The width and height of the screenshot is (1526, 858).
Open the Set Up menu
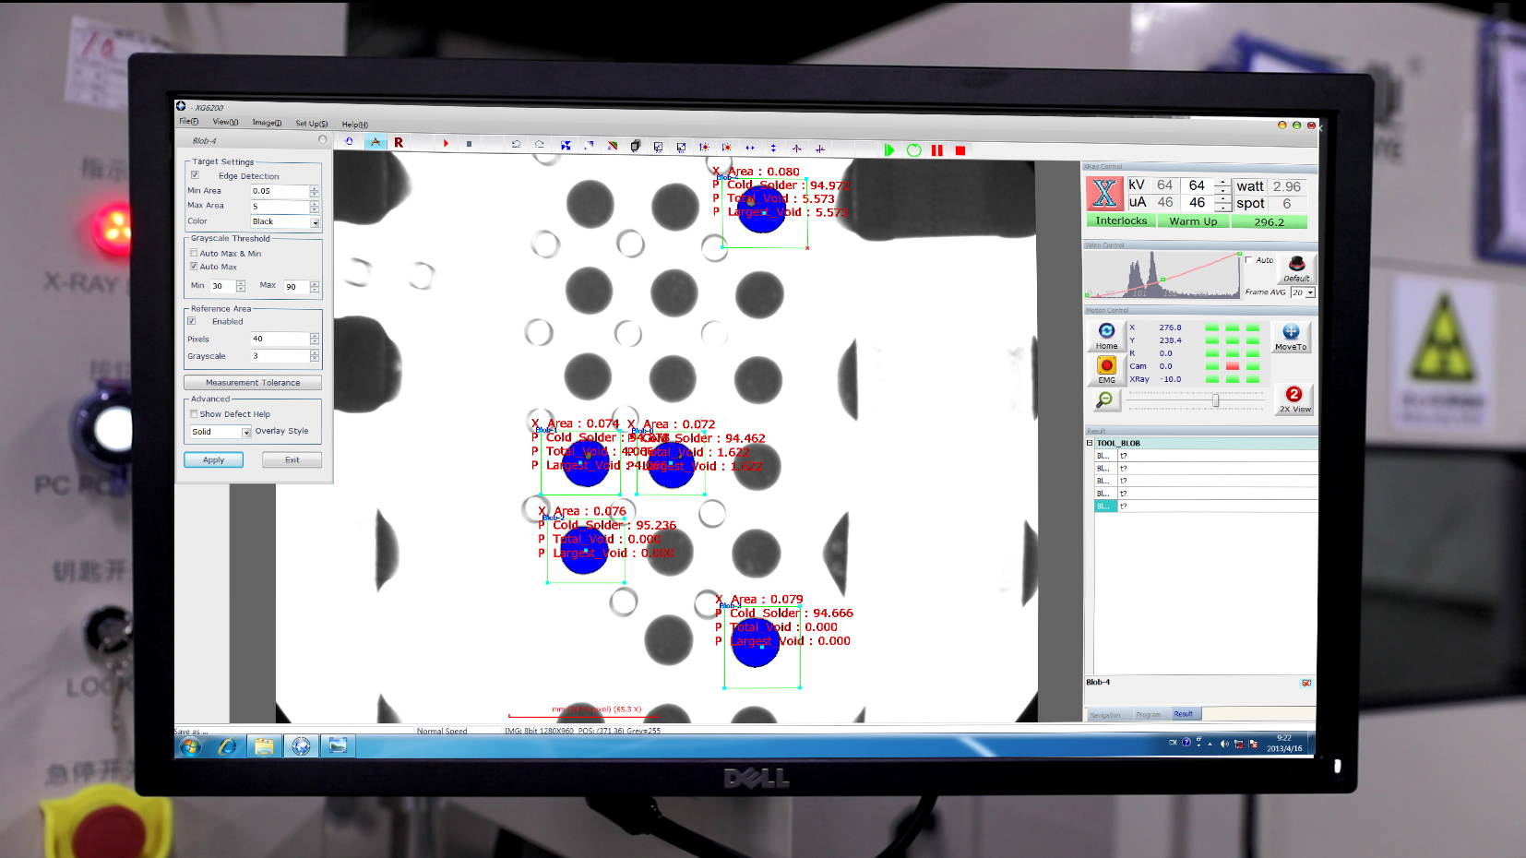pos(311,124)
